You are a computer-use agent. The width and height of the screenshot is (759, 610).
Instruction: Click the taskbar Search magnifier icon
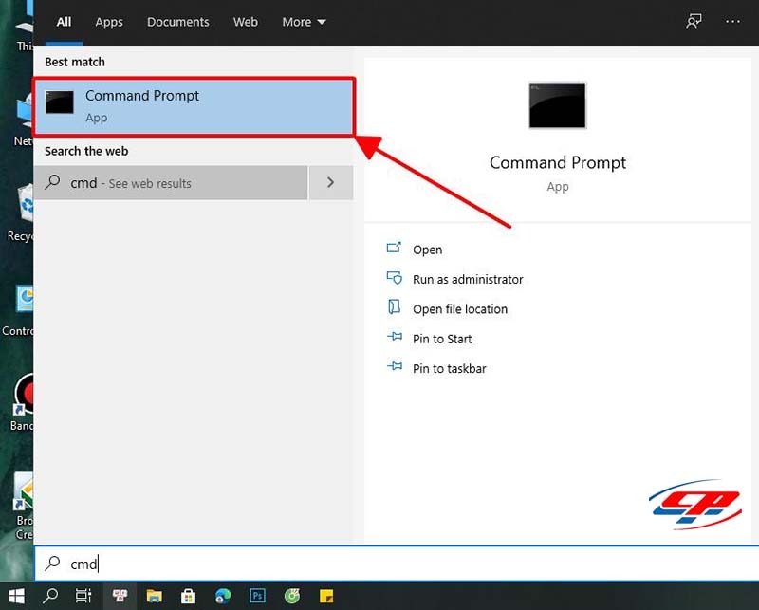point(50,596)
